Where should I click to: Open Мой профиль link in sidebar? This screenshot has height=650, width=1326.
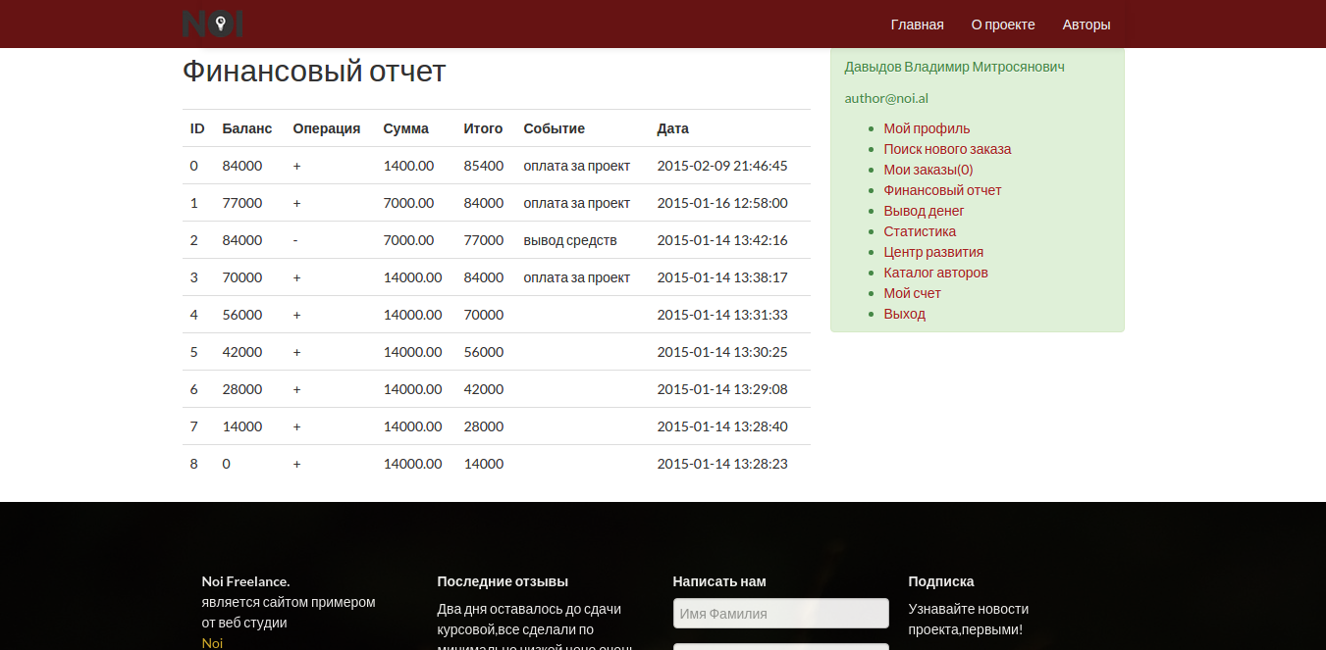(x=927, y=128)
